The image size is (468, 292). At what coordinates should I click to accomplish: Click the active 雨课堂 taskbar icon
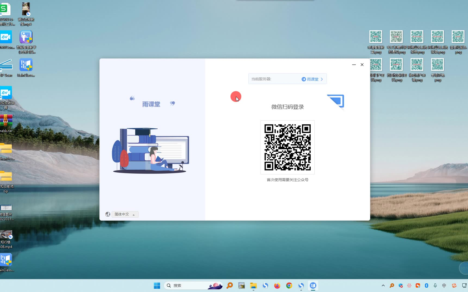pyautogui.click(x=313, y=286)
